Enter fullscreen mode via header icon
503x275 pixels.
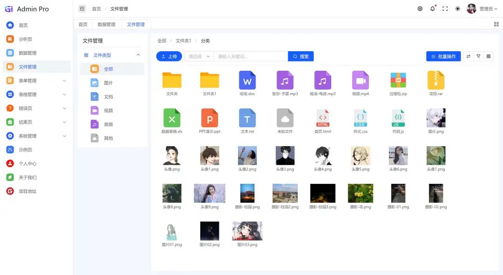[x=445, y=9]
